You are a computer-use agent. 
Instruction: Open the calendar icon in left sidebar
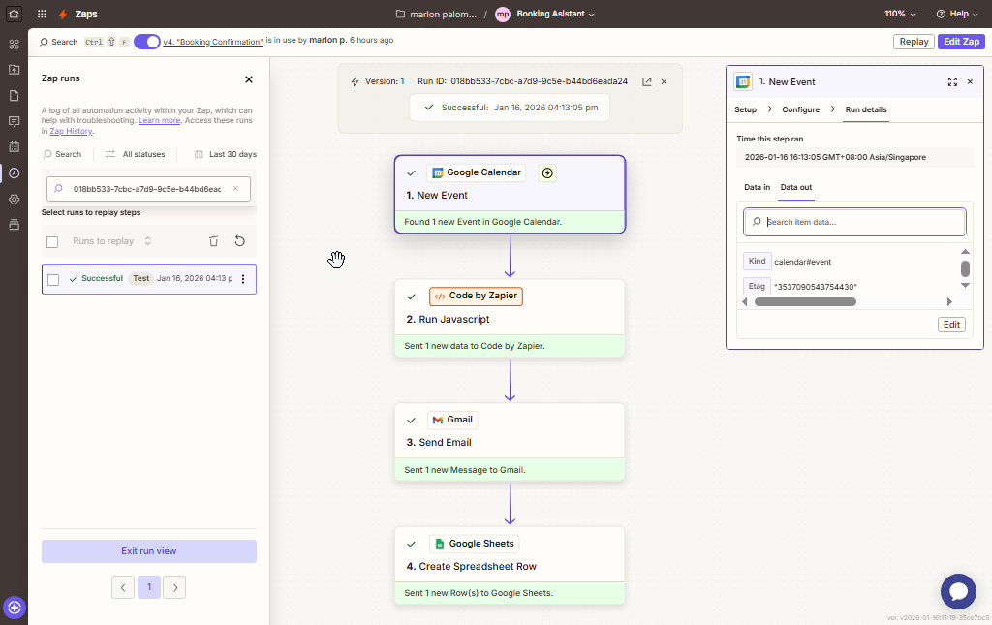14,146
